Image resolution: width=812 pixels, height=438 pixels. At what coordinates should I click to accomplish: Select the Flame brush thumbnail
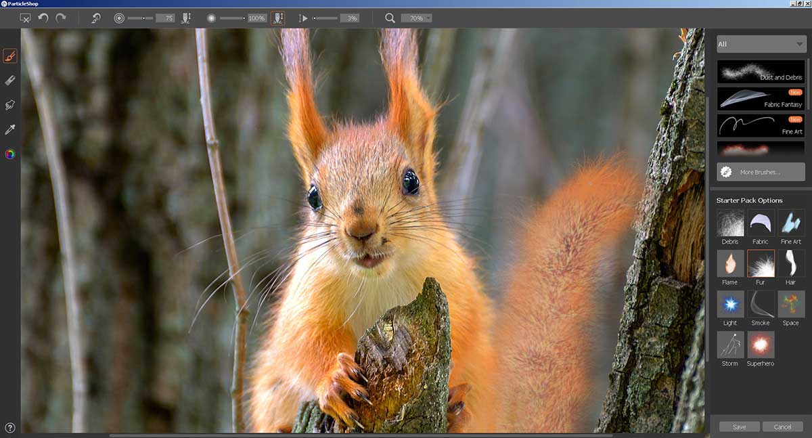(730, 263)
